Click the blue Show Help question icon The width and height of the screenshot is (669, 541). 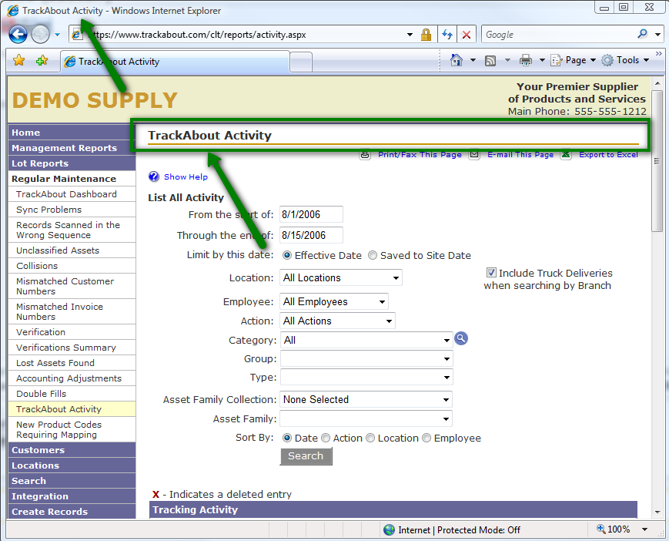click(154, 176)
